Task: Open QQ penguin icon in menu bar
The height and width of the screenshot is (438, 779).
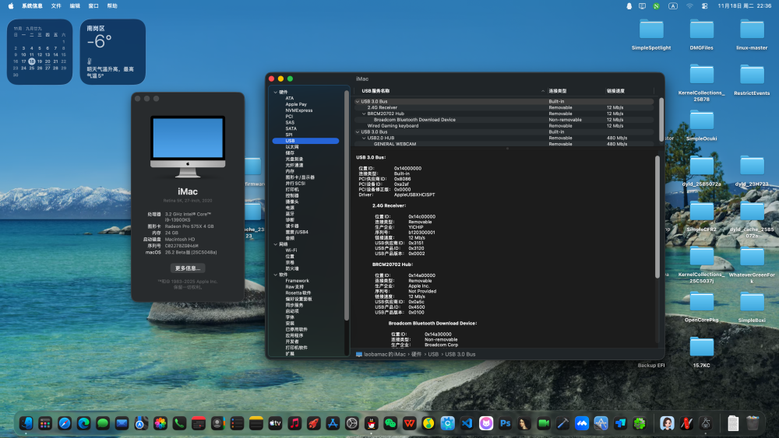Action: click(629, 6)
